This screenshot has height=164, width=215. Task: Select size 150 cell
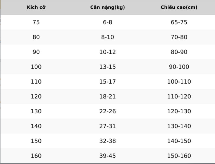(x=36, y=141)
